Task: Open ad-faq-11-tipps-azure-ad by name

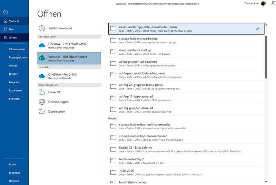Action: [x=136, y=97]
